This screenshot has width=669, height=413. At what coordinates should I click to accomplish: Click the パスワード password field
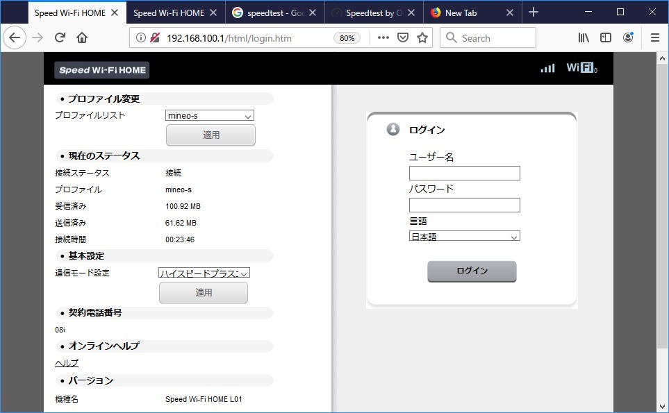(464, 205)
